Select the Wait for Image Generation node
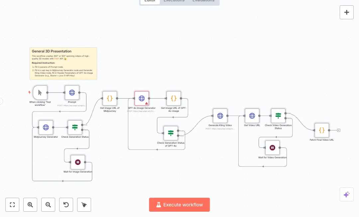 tap(78, 162)
